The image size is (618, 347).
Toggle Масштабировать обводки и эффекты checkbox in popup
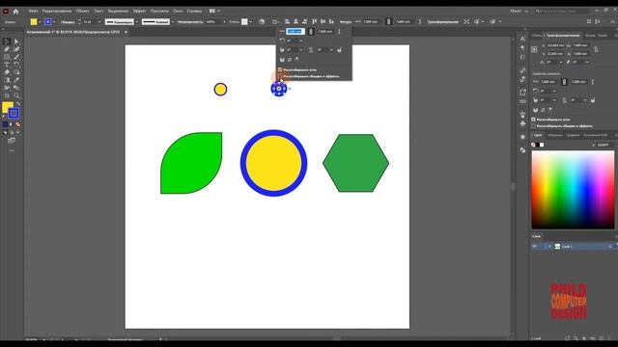coord(280,76)
